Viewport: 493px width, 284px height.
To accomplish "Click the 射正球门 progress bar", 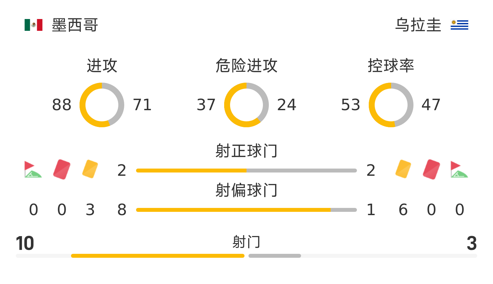I will 246,171.
